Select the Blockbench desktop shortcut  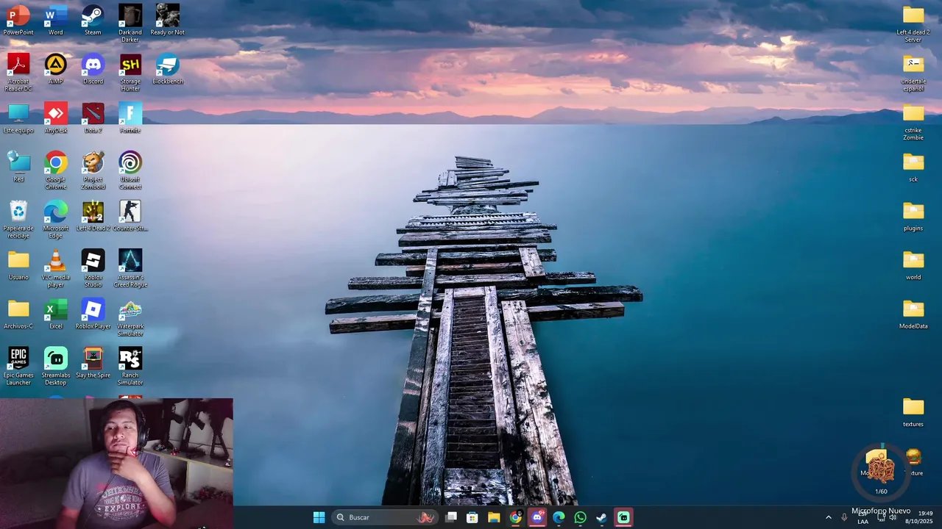(168, 69)
